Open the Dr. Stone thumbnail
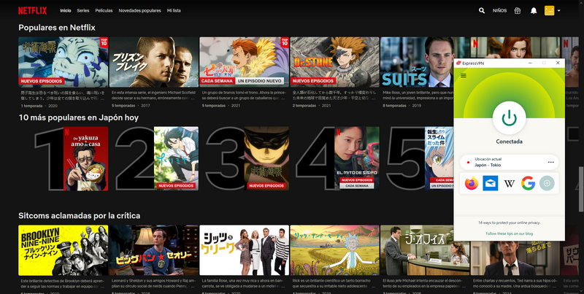This screenshot has width=584, height=294. pyautogui.click(x=335, y=62)
